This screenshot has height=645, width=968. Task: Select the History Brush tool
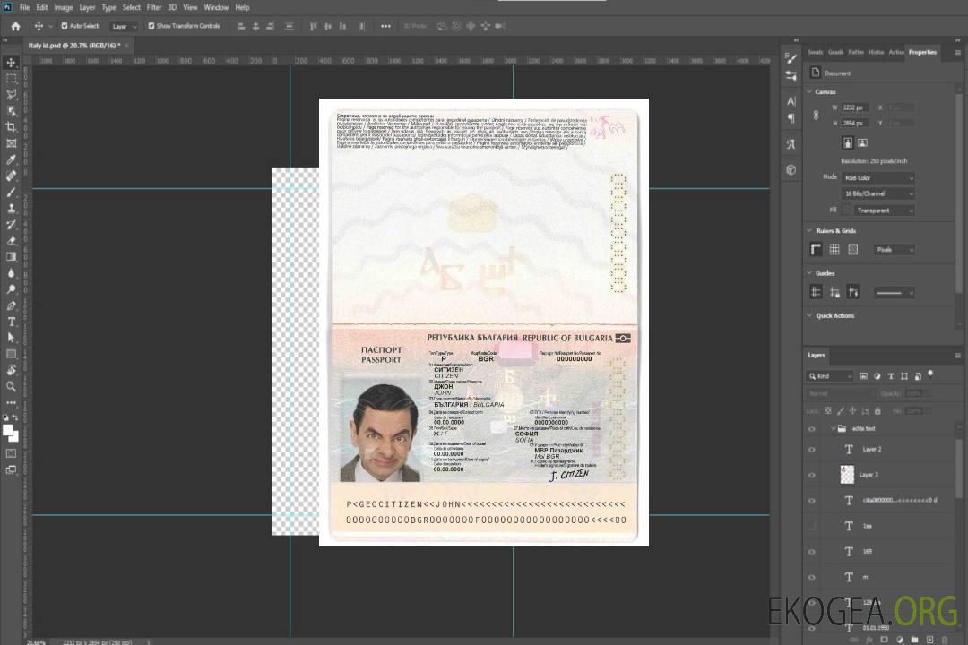click(x=11, y=225)
